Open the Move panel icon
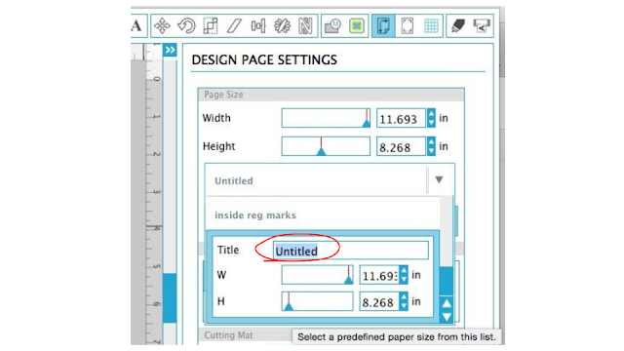The image size is (624, 351). [163, 26]
